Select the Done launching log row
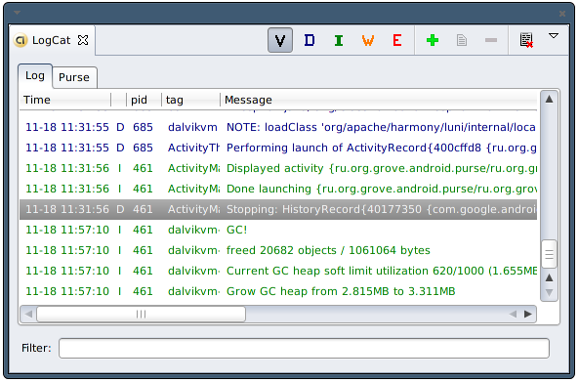This screenshot has height=382, width=579. click(278, 189)
